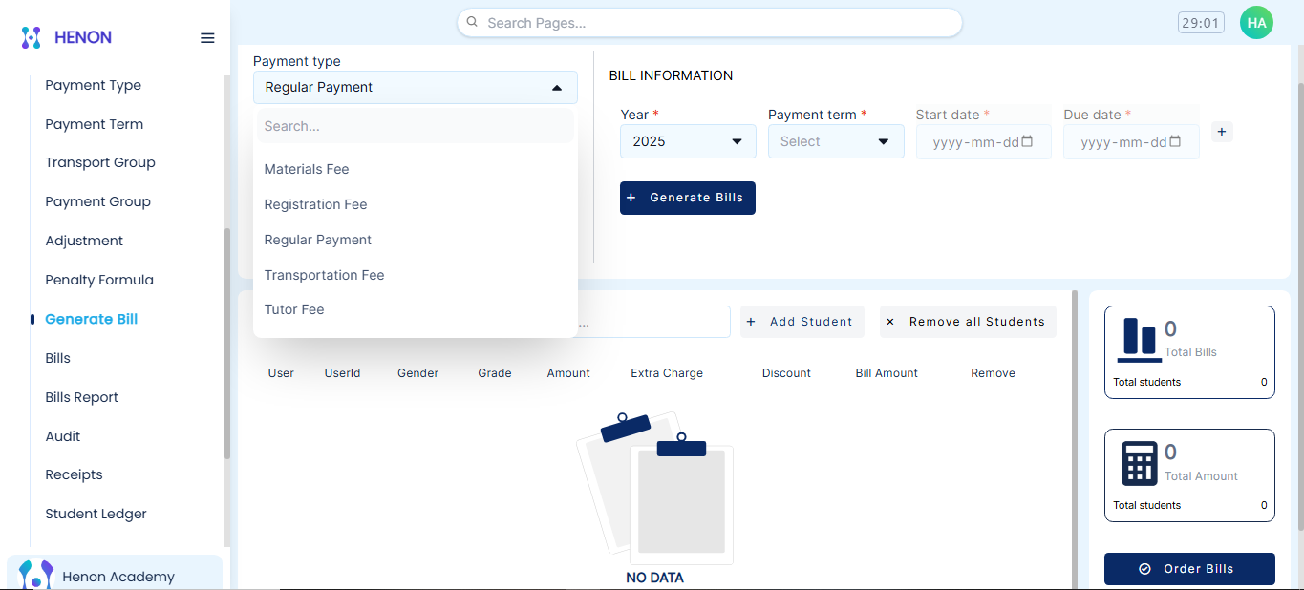Open Payment Type in sidebar
1304x590 pixels.
(94, 85)
